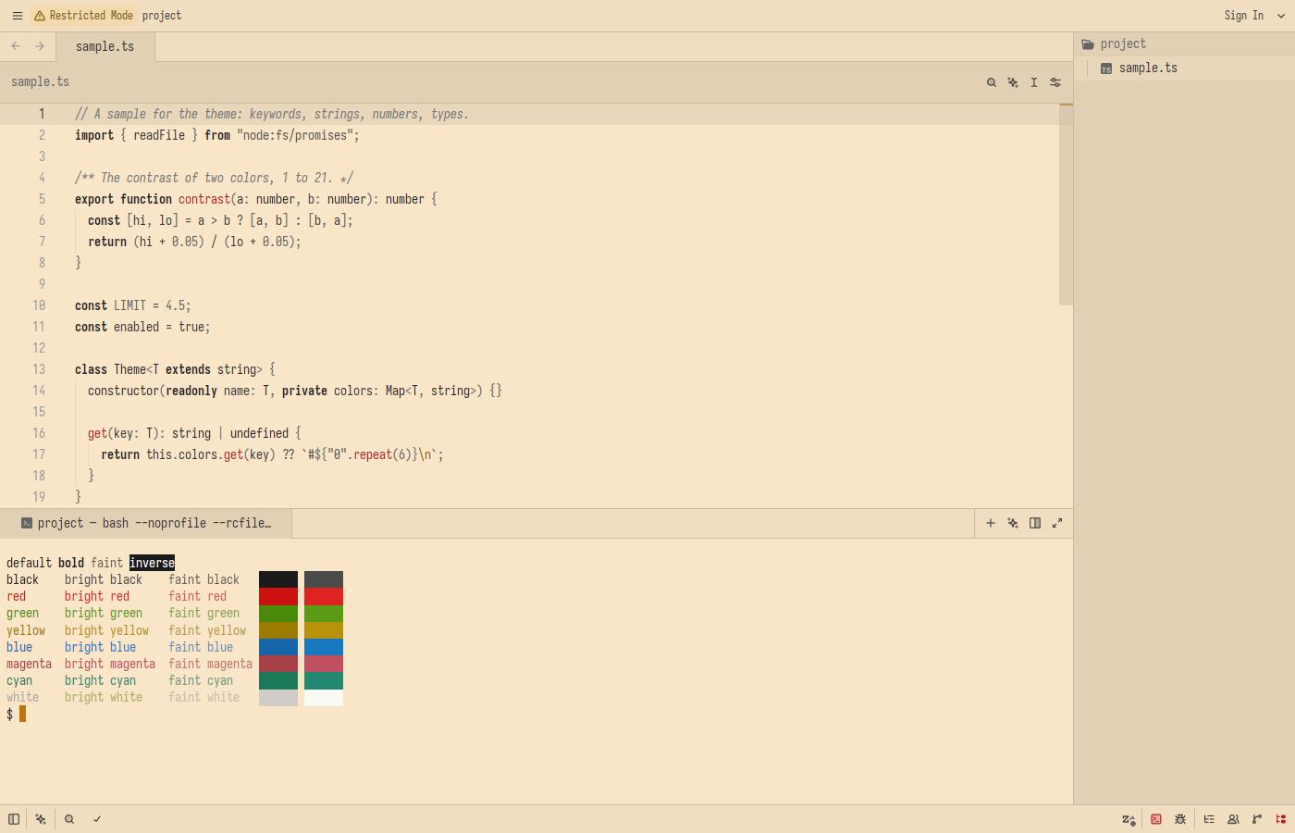The image size is (1295, 833).
Task: Click the bright blue color block in terminal
Action: coord(324,647)
